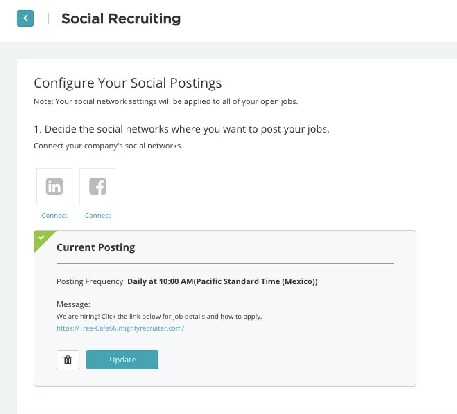
Task: Click the Daily at 10:00 AM frequency value
Action: pos(222,281)
